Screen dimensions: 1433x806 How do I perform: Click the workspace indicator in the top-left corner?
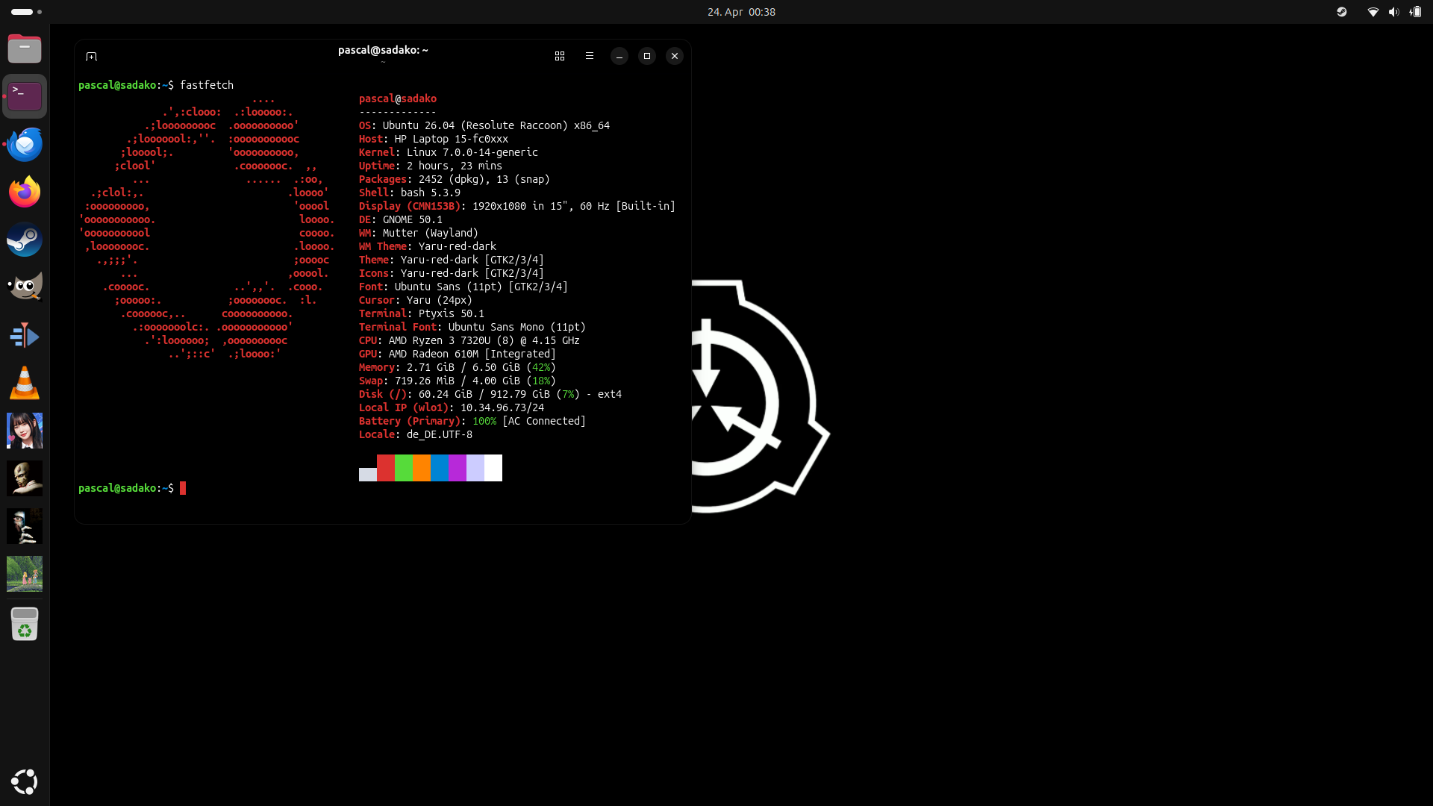[27, 12]
